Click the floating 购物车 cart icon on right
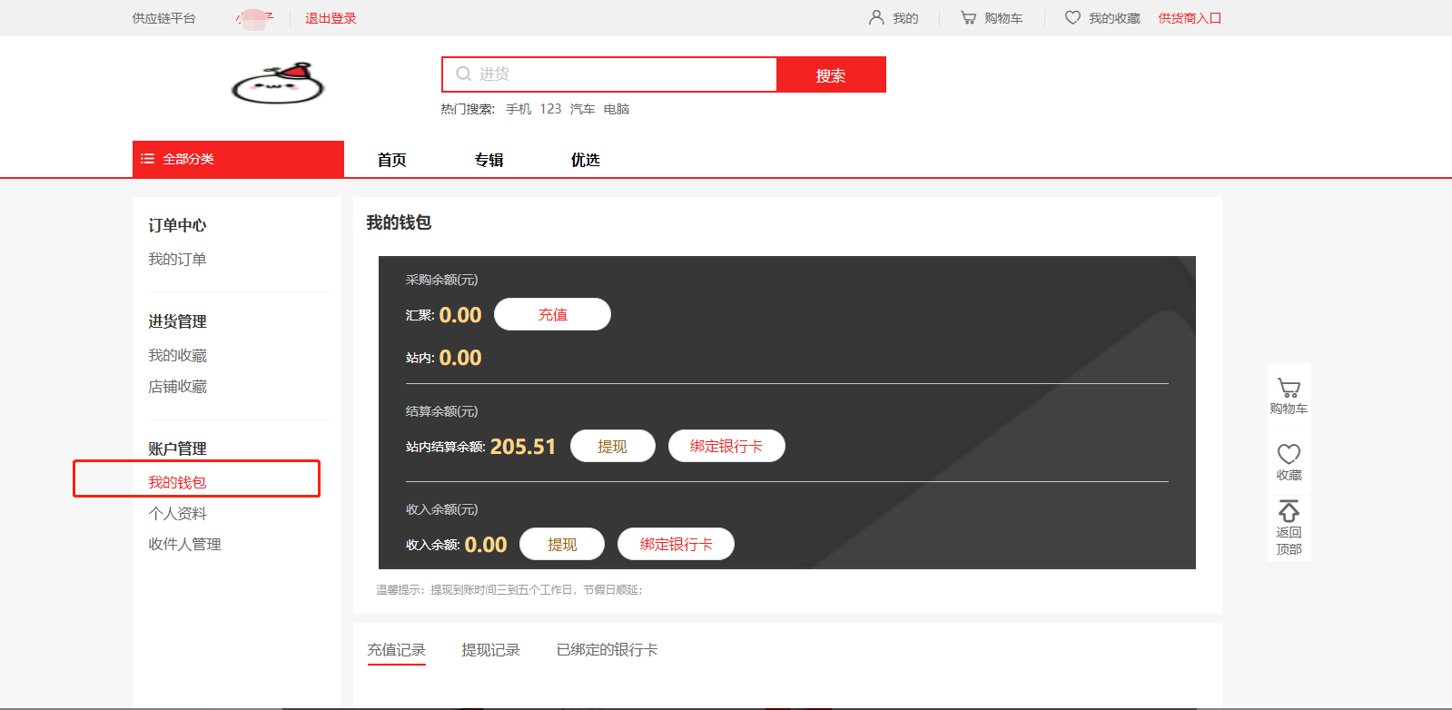The width and height of the screenshot is (1452, 710). [x=1289, y=389]
